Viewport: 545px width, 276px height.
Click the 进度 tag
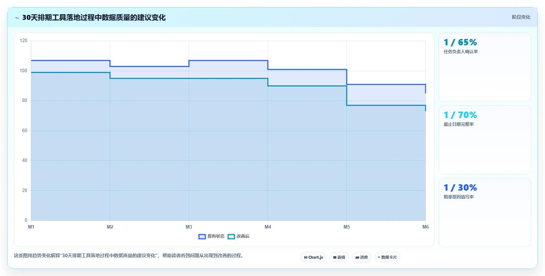pyautogui.click(x=362, y=257)
